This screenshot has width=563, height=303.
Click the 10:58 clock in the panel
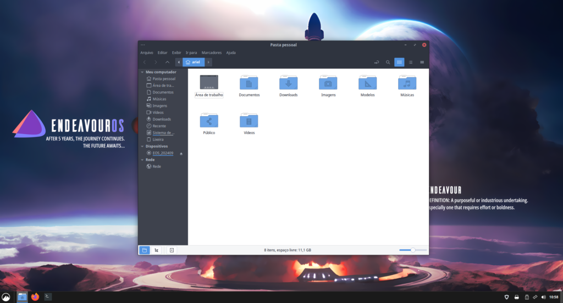(x=554, y=297)
